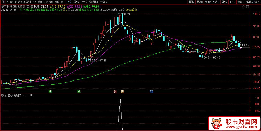The height and width of the screenshot is (131, 261).
Task: Open F10 company information
Action: (x=232, y=2)
